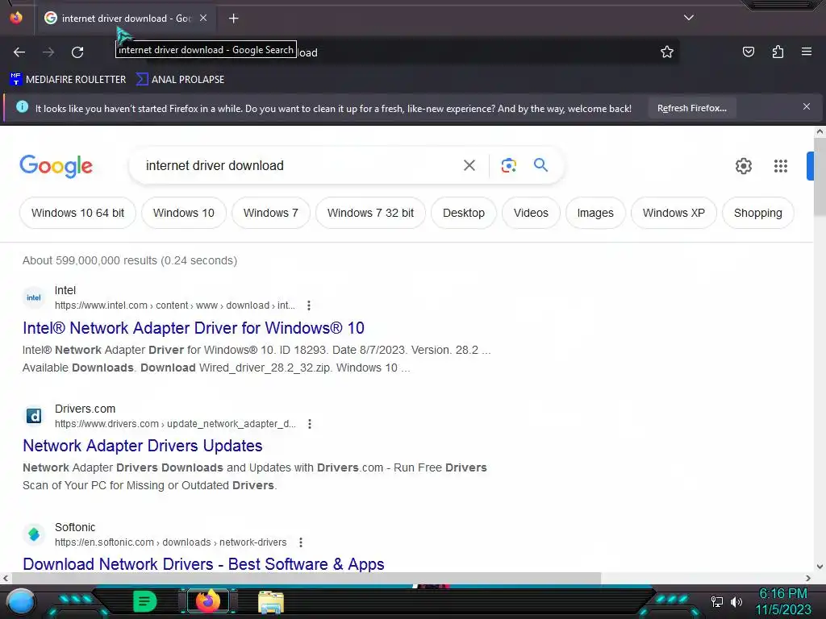The image size is (826, 619).
Task: Switch to Shopping results
Action: coord(758,213)
